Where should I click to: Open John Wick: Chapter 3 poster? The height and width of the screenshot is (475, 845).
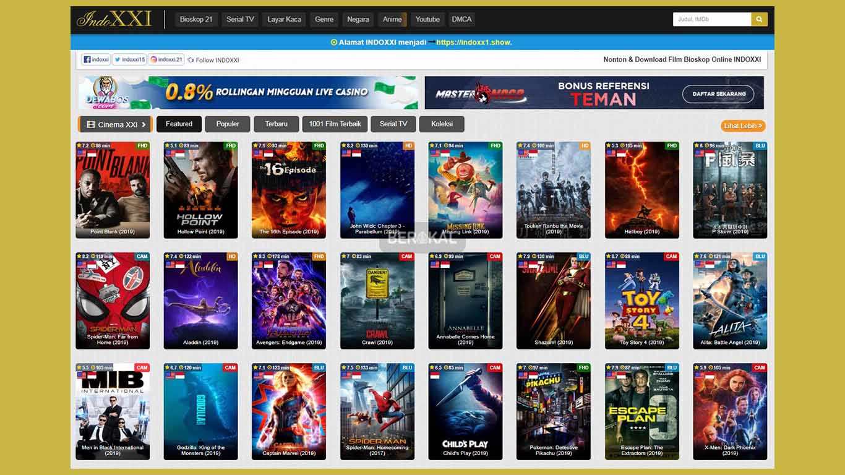coord(377,190)
